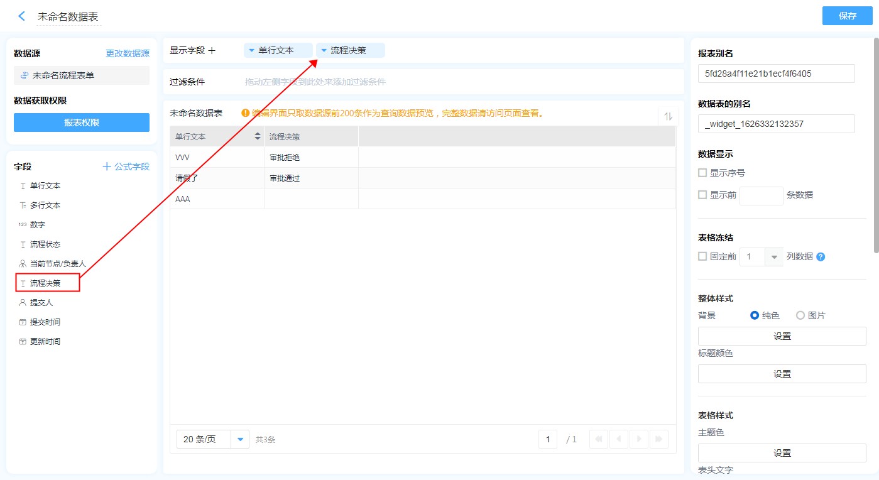
Task: Click the next page arrow
Action: point(639,439)
